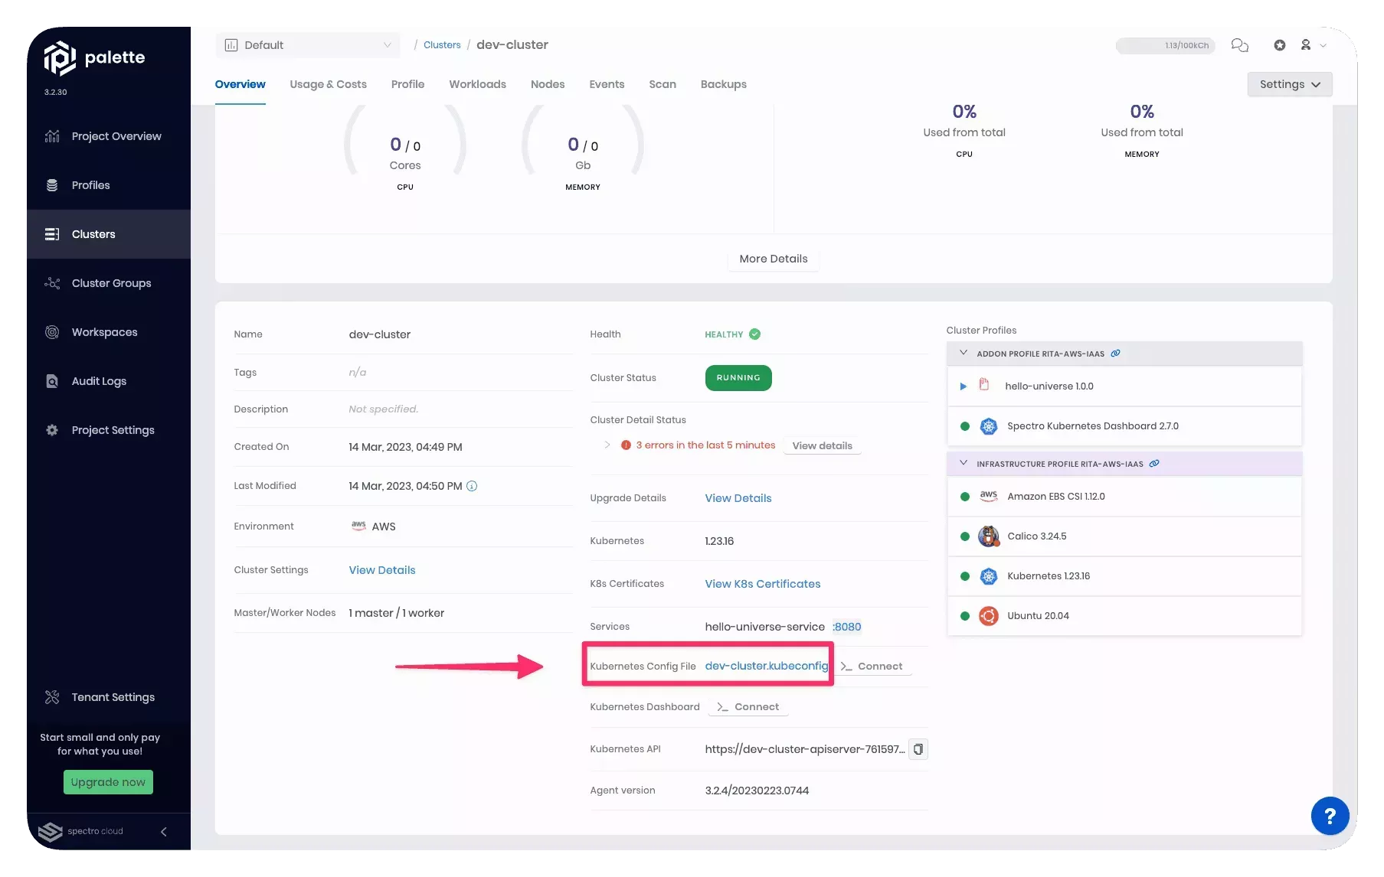Collapse the Addon Profile section
This screenshot has height=877, width=1384.
coord(964,354)
